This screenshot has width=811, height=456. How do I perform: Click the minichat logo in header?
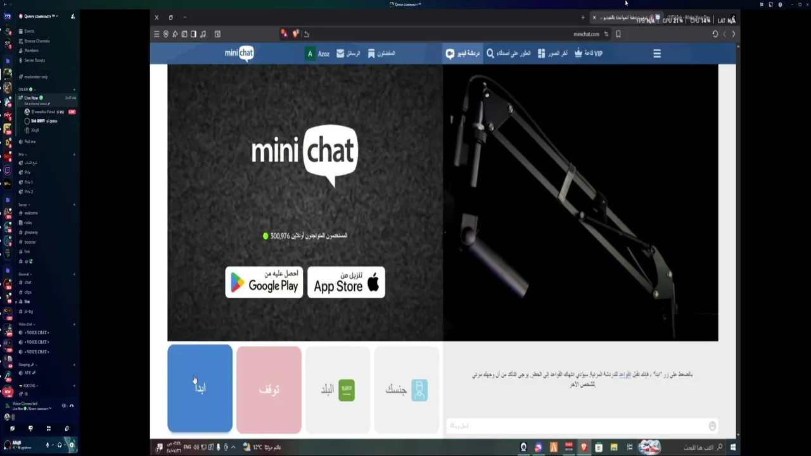(239, 53)
